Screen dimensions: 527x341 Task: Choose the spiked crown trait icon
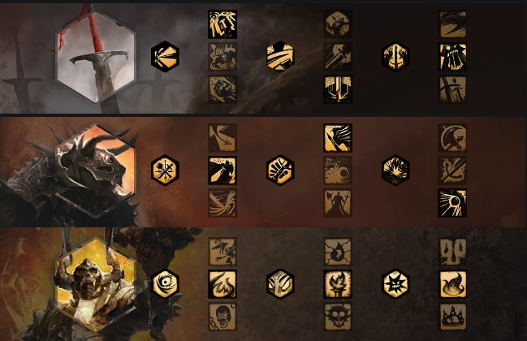(453, 317)
